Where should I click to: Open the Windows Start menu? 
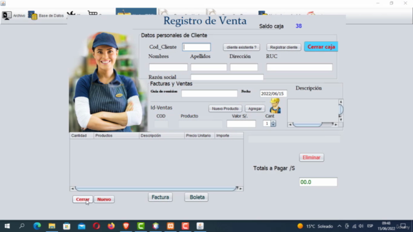[7, 226]
